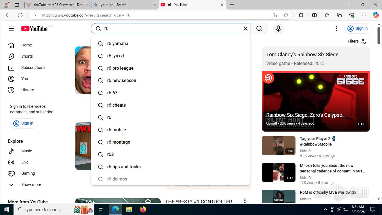382x215 pixels.
Task: Open Gaming under Explore
Action: [33, 173]
